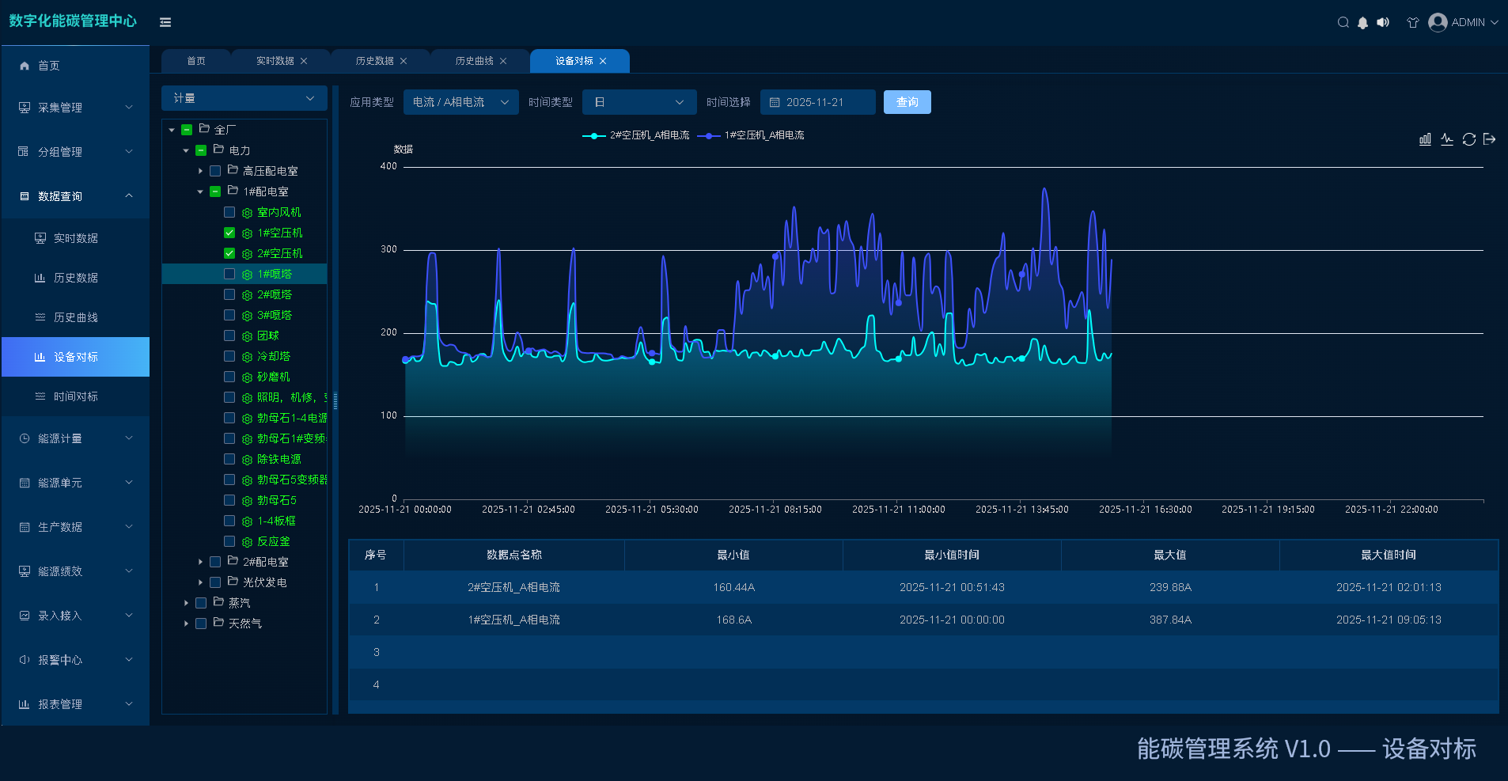This screenshot has width=1508, height=781.
Task: Switch chart to line chart view icon
Action: click(1447, 139)
